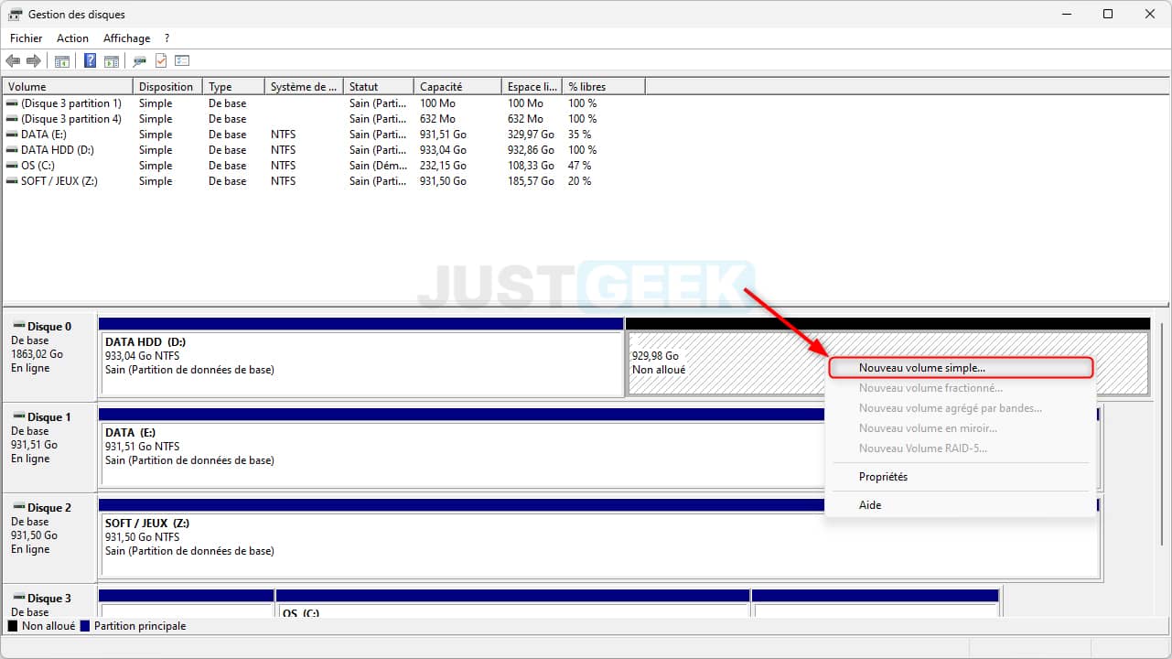Screen dimensions: 1172x659
Task: Sort by the Capacité column header
Action: click(457, 87)
